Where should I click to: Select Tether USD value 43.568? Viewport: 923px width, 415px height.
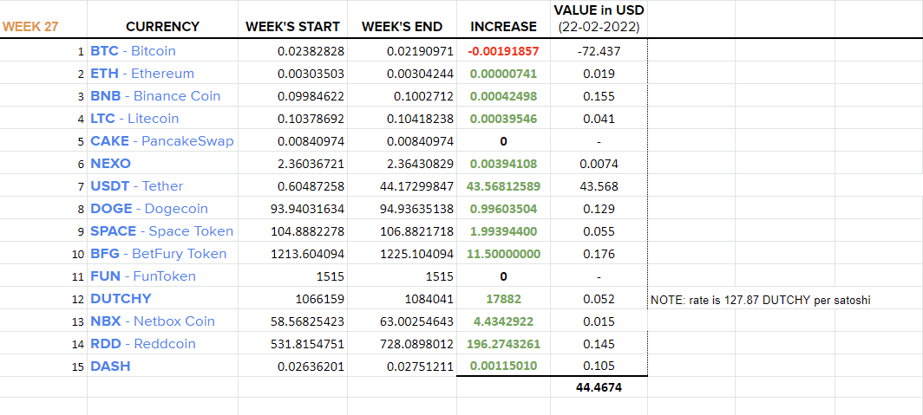pyautogui.click(x=599, y=186)
